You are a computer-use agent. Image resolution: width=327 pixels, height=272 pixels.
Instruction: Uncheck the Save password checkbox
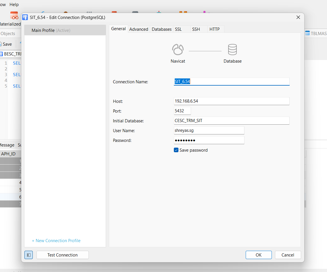pos(176,150)
